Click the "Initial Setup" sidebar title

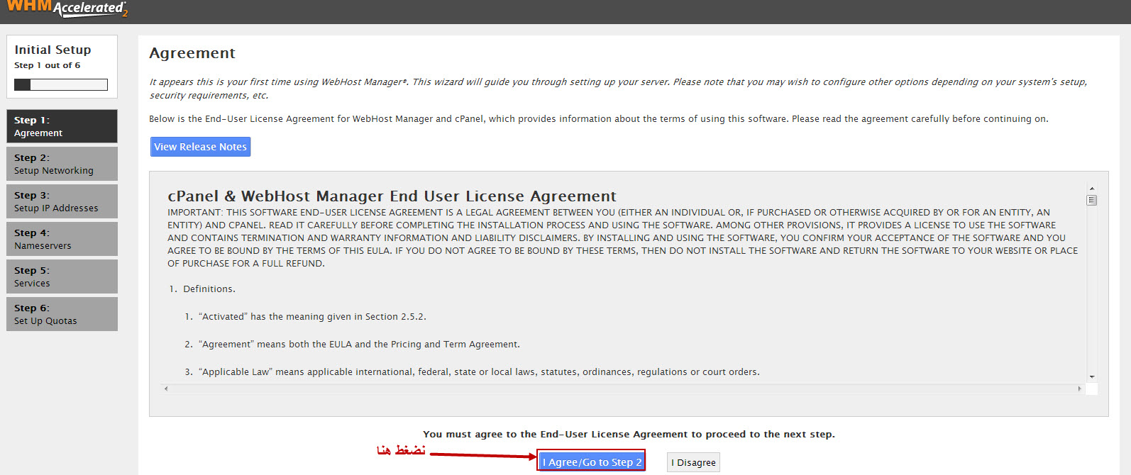click(x=53, y=50)
